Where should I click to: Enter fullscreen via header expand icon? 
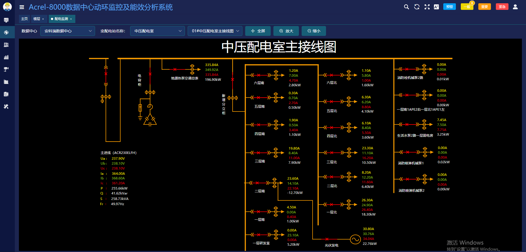click(427, 7)
